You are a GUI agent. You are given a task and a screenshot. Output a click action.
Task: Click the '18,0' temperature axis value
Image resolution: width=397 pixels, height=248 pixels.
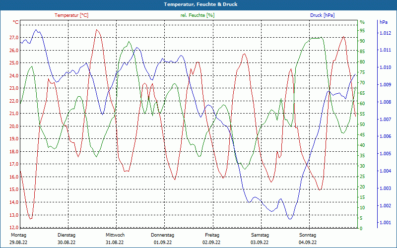tap(14, 151)
